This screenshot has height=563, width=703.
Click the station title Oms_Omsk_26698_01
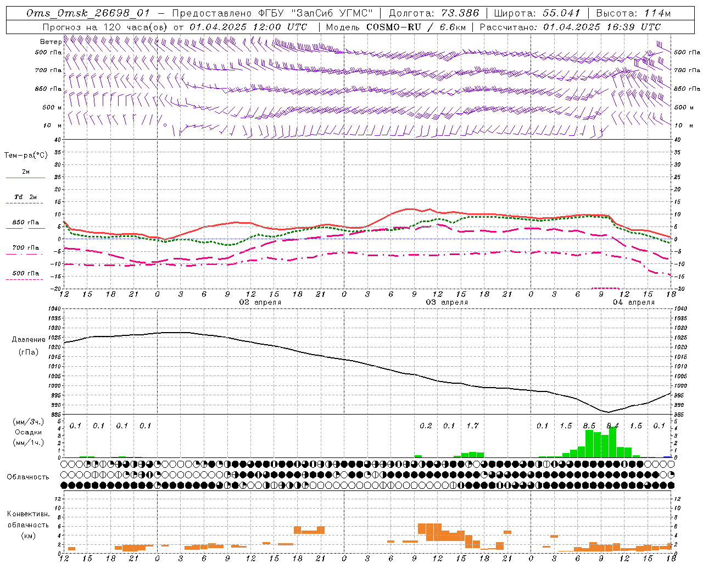pos(88,13)
